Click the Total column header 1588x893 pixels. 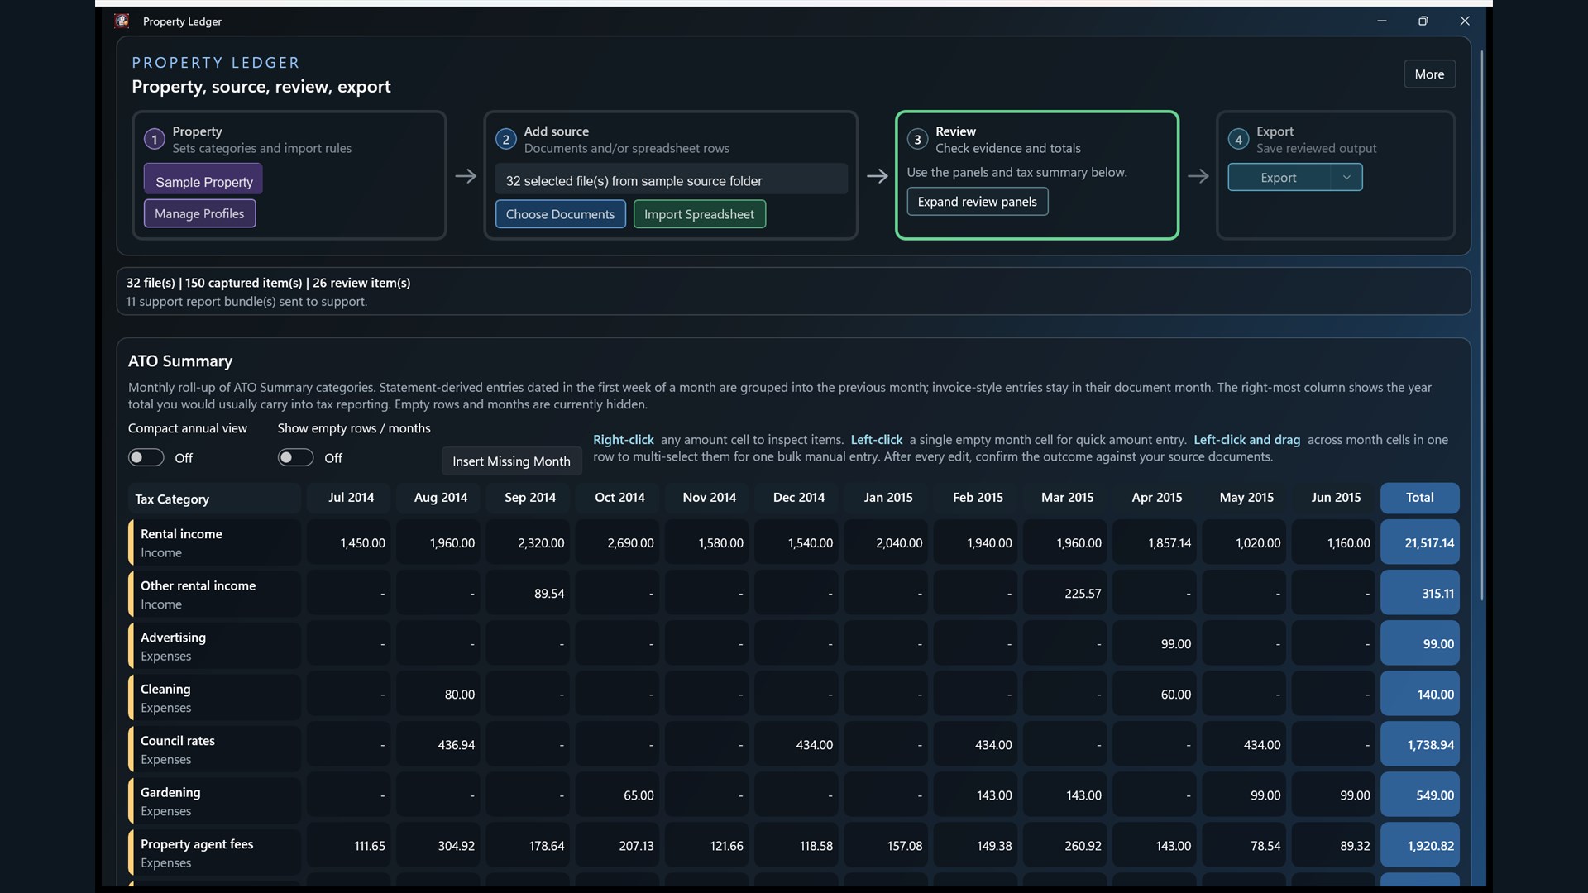(x=1419, y=498)
